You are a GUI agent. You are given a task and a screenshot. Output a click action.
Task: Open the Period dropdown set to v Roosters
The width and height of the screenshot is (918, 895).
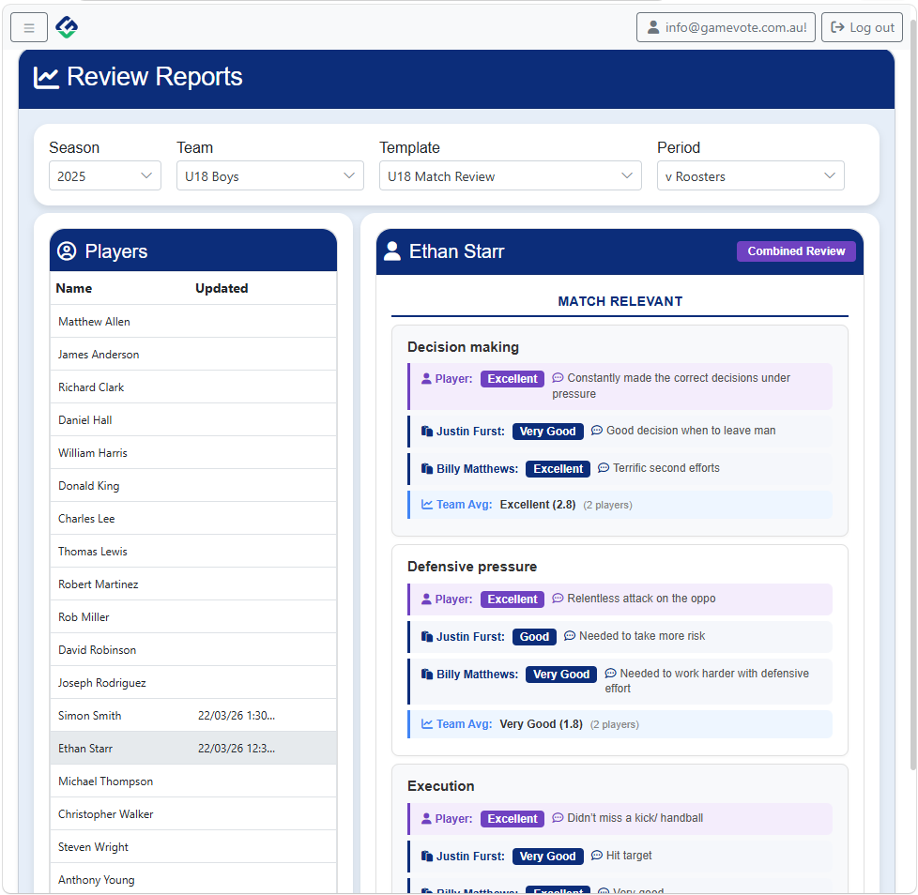pyautogui.click(x=750, y=174)
